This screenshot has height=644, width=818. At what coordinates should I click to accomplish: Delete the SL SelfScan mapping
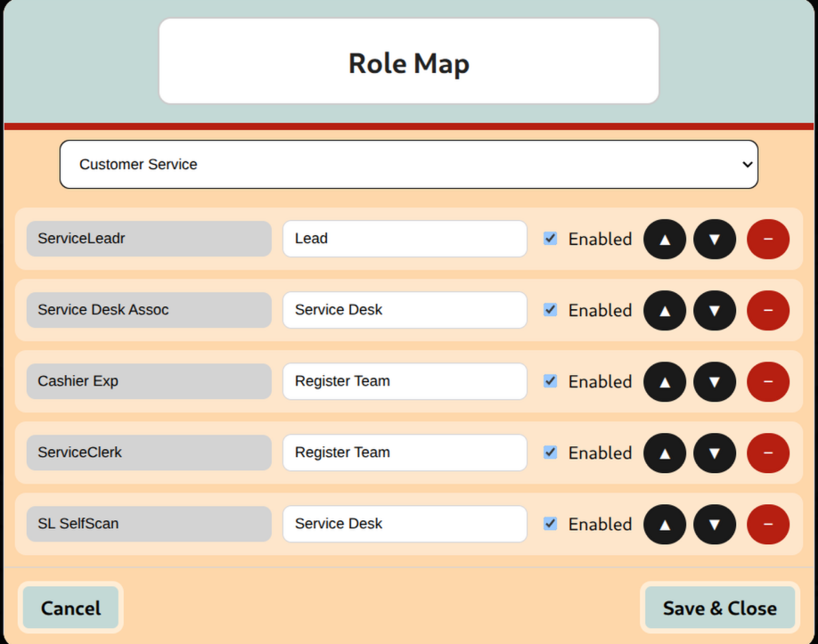pyautogui.click(x=767, y=524)
